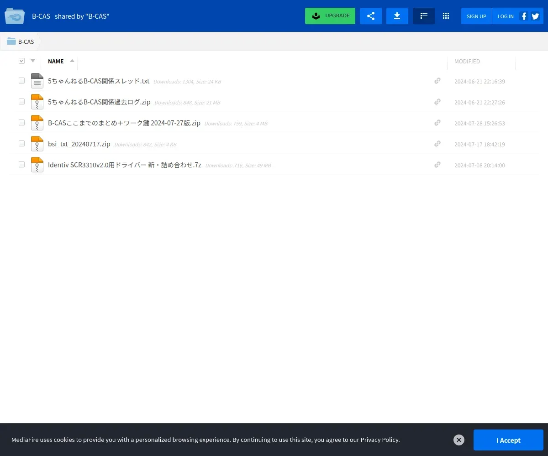Copy link icon for Identiv SCR3310v2.0 7z
The image size is (548, 456).
[x=437, y=165]
